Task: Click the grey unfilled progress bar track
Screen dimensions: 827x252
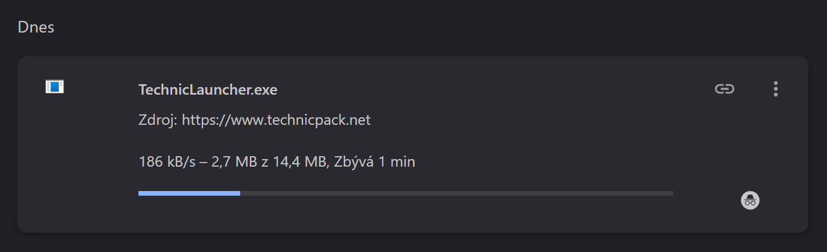Action: (457, 193)
